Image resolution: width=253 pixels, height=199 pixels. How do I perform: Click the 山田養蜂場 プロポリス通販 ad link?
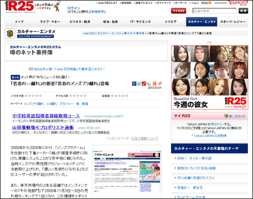(43, 128)
